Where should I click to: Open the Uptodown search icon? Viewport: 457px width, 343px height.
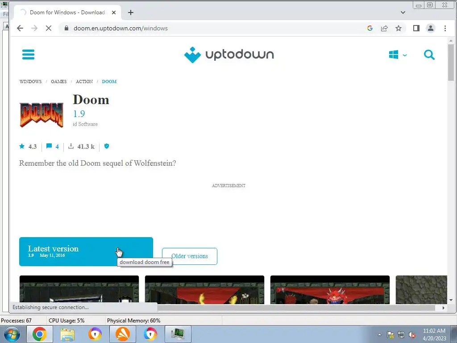click(429, 54)
